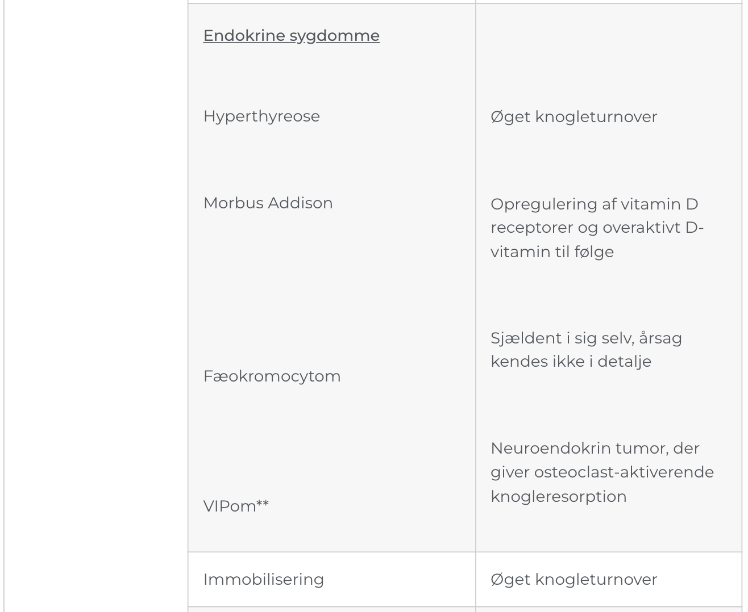Viewport: 748px width, 612px height.
Task: Click receptorer og overaktivt D- line
Action: [597, 228]
